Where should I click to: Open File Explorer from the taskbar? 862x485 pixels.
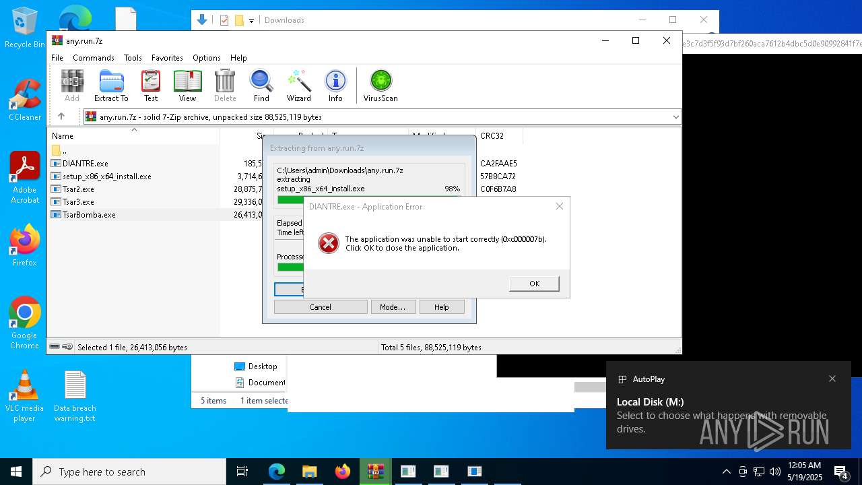click(x=309, y=472)
